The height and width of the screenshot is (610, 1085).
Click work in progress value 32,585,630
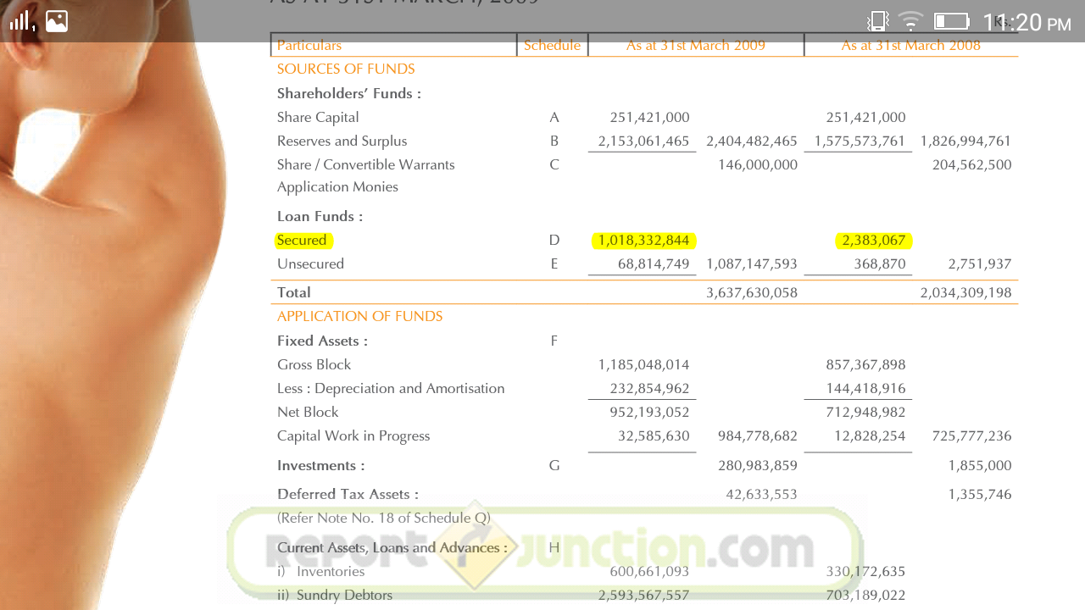point(654,435)
